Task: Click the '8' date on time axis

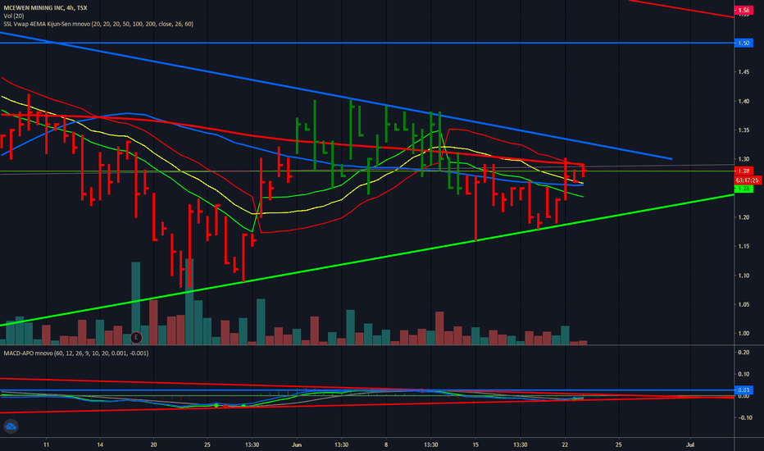Action: [386, 444]
